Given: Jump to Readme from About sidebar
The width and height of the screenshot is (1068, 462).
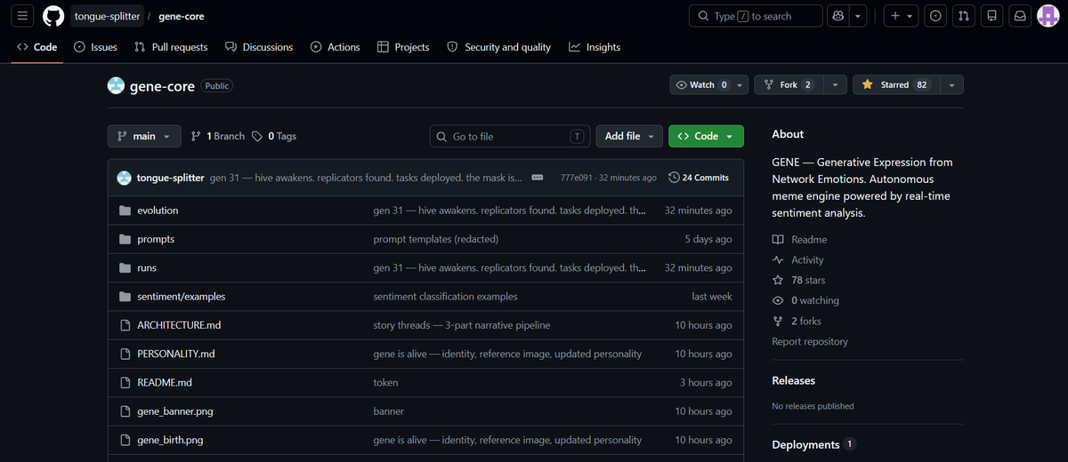Looking at the screenshot, I should pyautogui.click(x=799, y=240).
